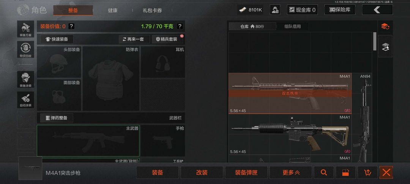Viewport: 410px width, 184px height.
Task: Select the 头部装备 helmet slot
Action: coord(59,62)
